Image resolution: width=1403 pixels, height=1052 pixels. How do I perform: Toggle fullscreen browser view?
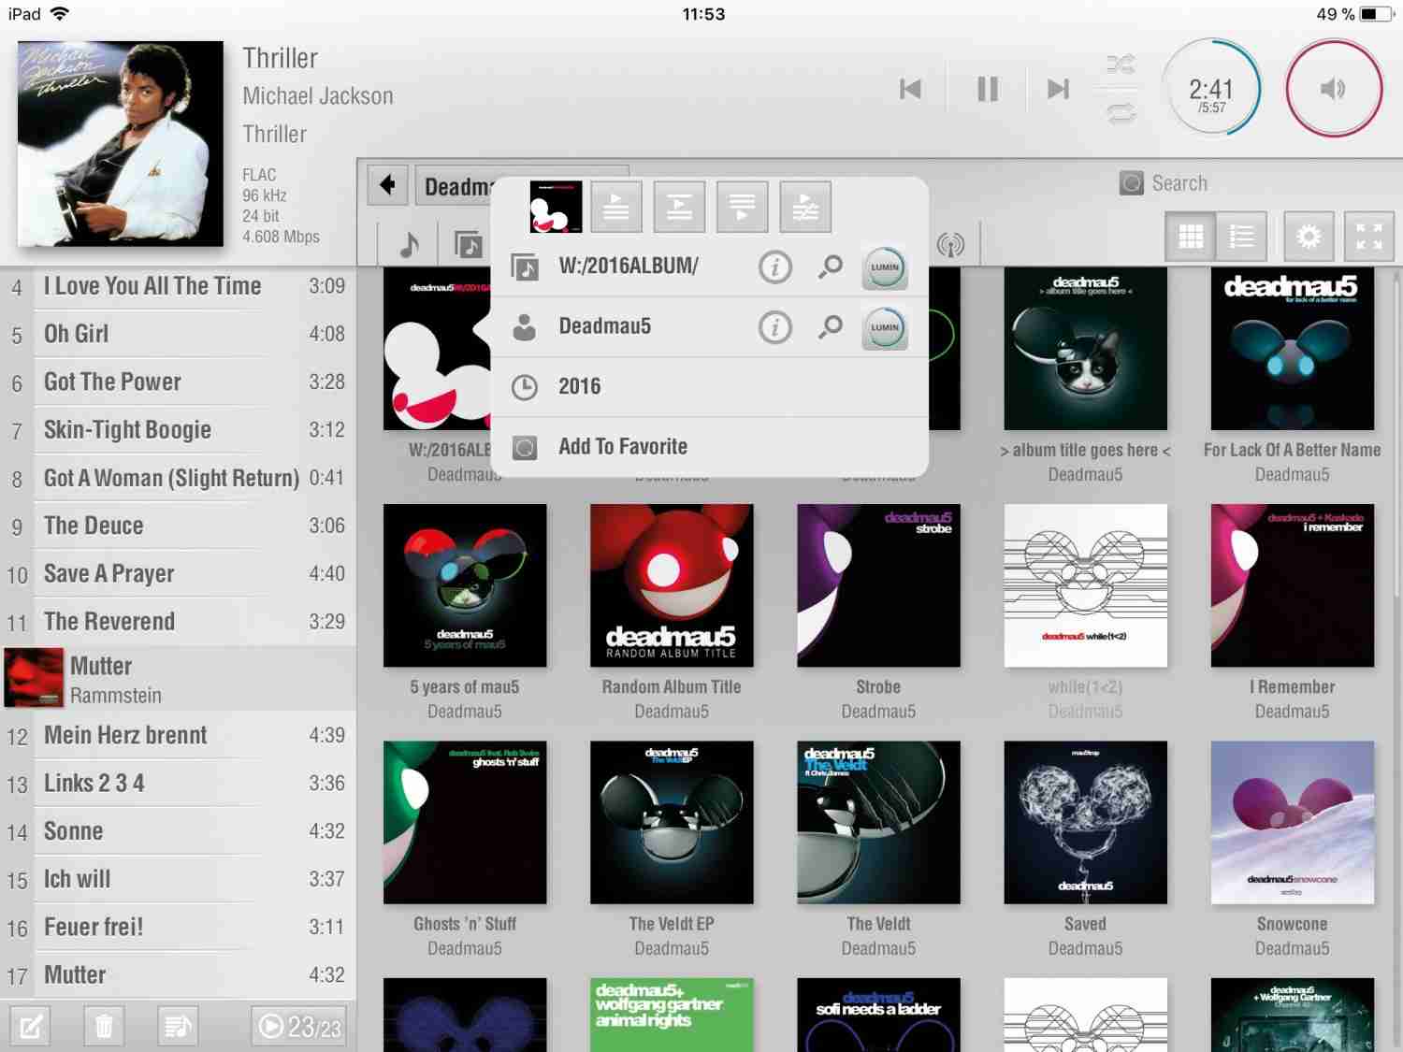(x=1369, y=237)
